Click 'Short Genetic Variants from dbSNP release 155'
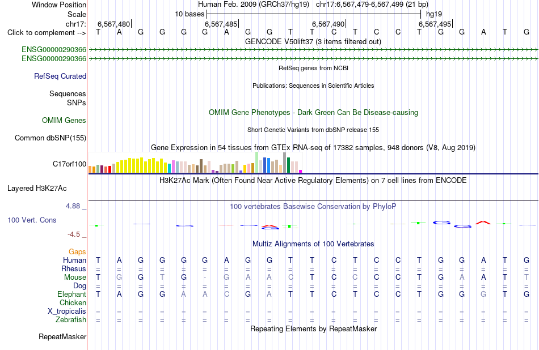The image size is (539, 350). tap(313, 130)
